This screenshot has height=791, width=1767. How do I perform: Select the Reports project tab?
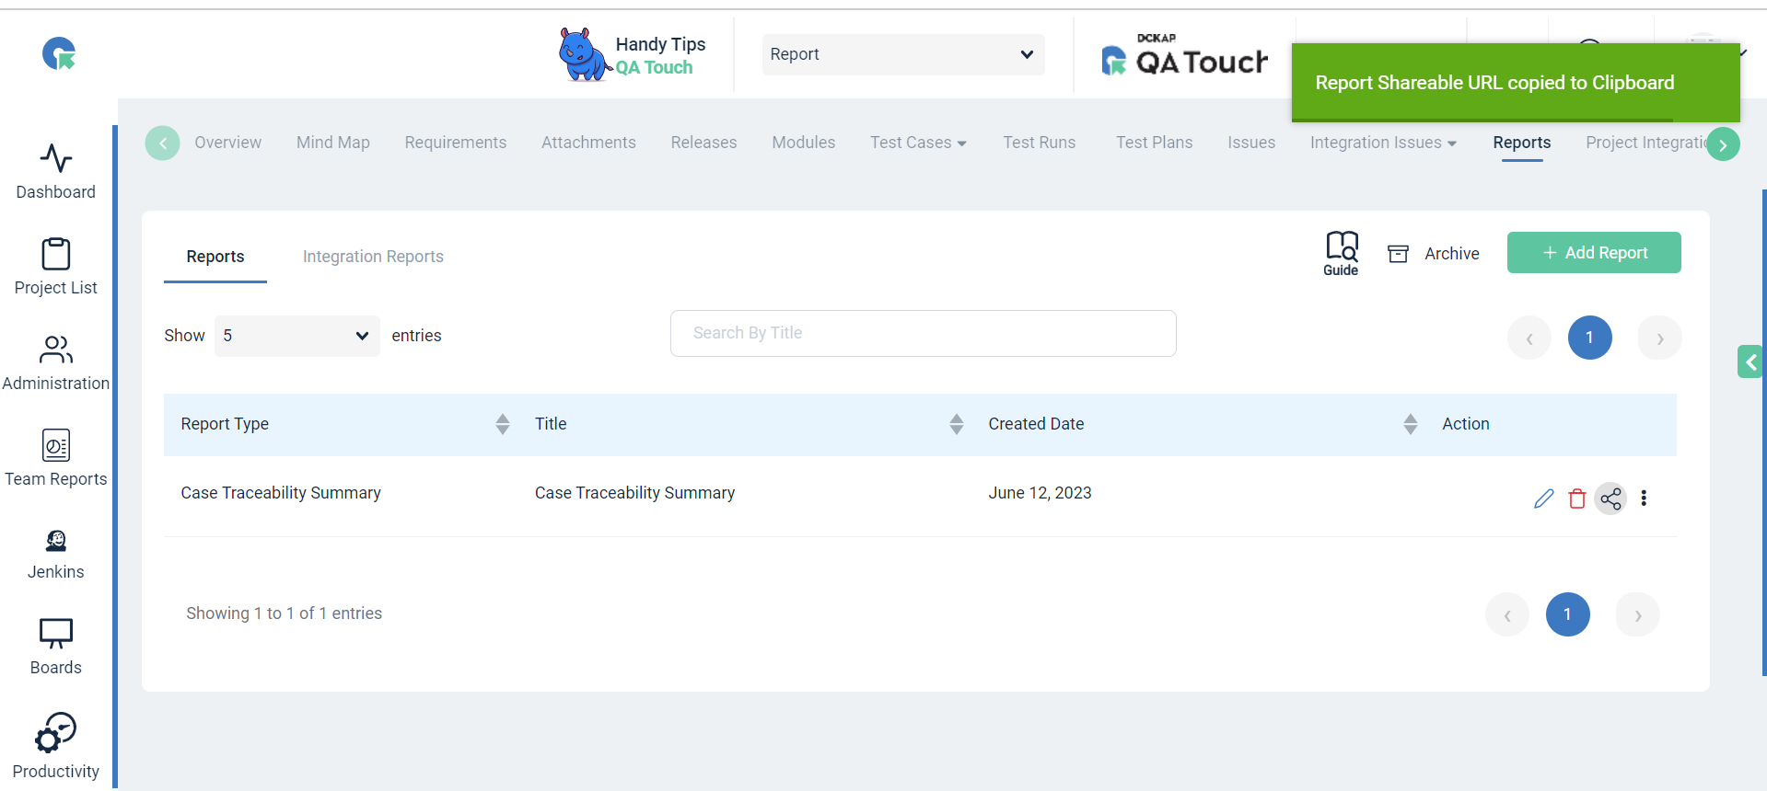point(1522,143)
